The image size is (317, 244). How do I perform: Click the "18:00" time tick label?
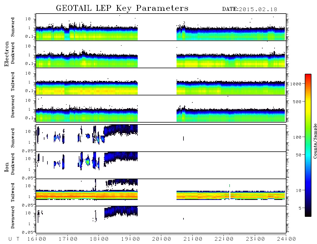coord(99,239)
